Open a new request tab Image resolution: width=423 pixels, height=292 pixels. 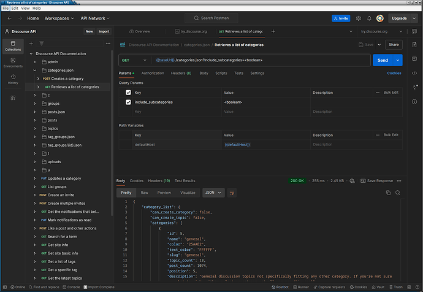point(273,31)
